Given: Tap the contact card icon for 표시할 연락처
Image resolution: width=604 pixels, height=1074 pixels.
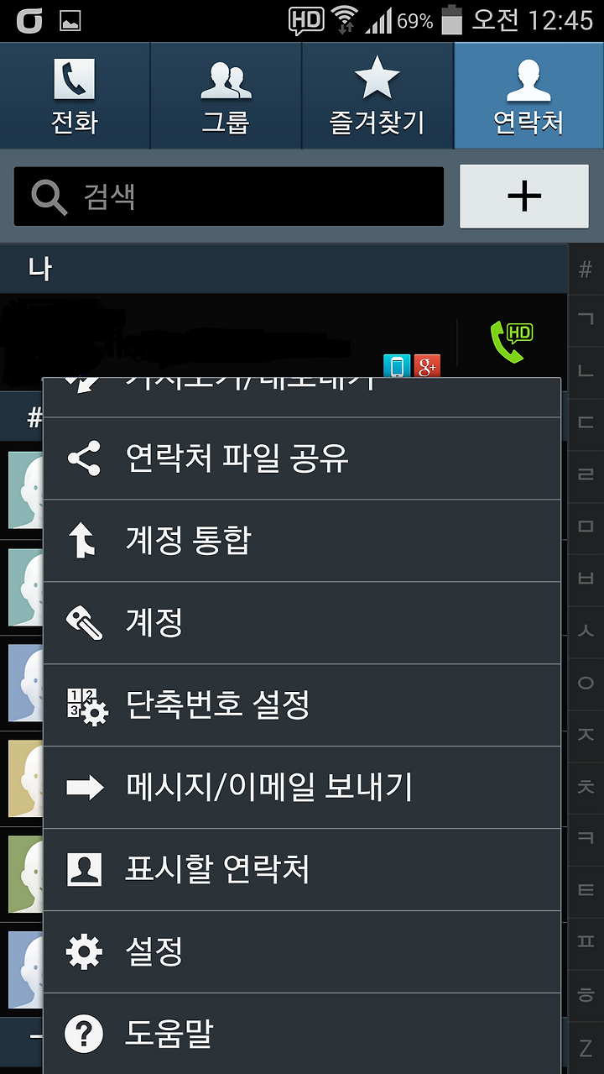Looking at the screenshot, I should 84,870.
